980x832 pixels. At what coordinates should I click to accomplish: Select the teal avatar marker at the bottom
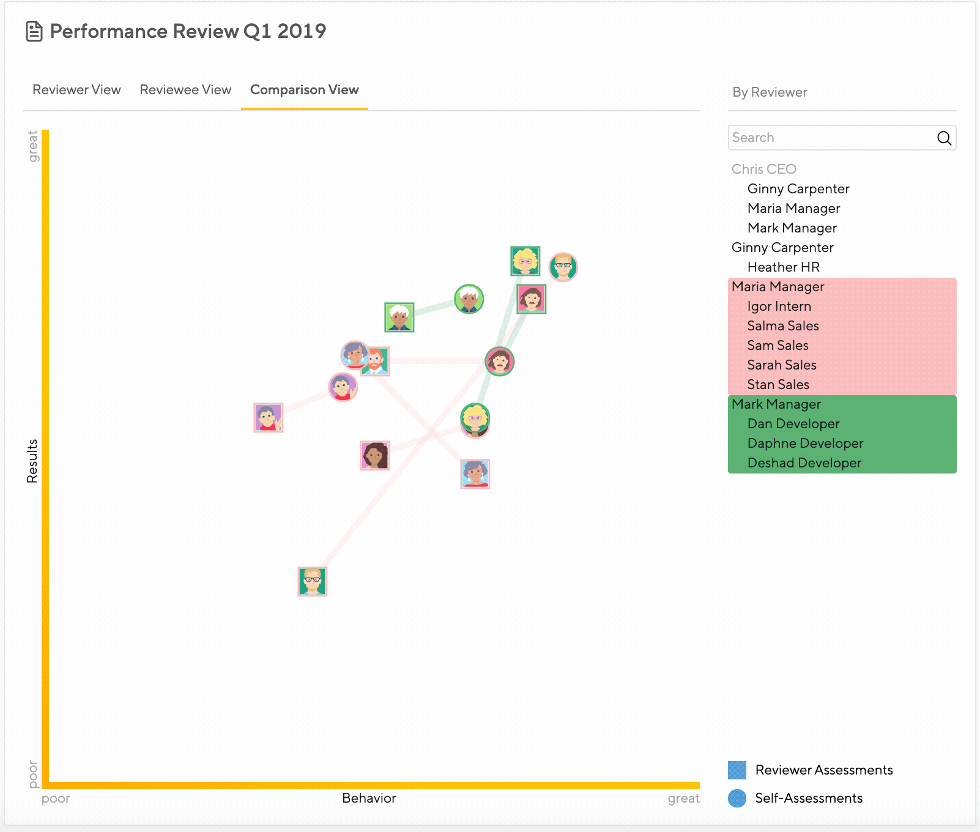click(311, 581)
